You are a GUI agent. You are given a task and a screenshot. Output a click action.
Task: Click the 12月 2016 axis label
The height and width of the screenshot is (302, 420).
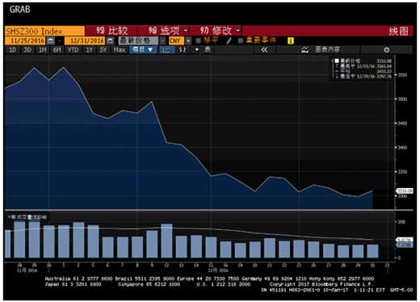(x=218, y=270)
